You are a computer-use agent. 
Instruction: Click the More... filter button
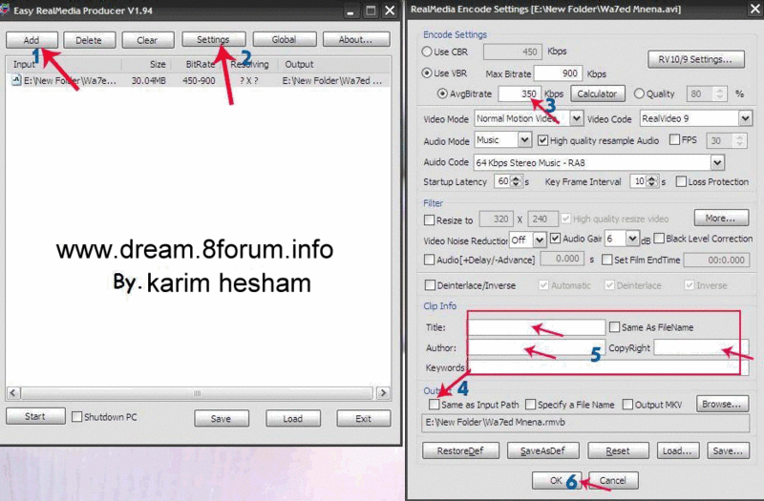pyautogui.click(x=721, y=219)
